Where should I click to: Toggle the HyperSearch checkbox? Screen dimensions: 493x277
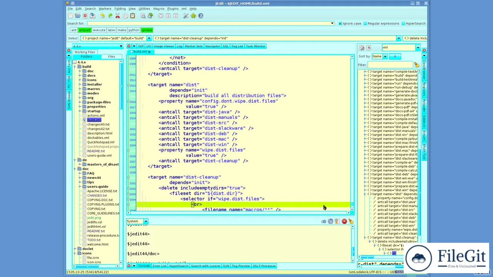click(403, 23)
